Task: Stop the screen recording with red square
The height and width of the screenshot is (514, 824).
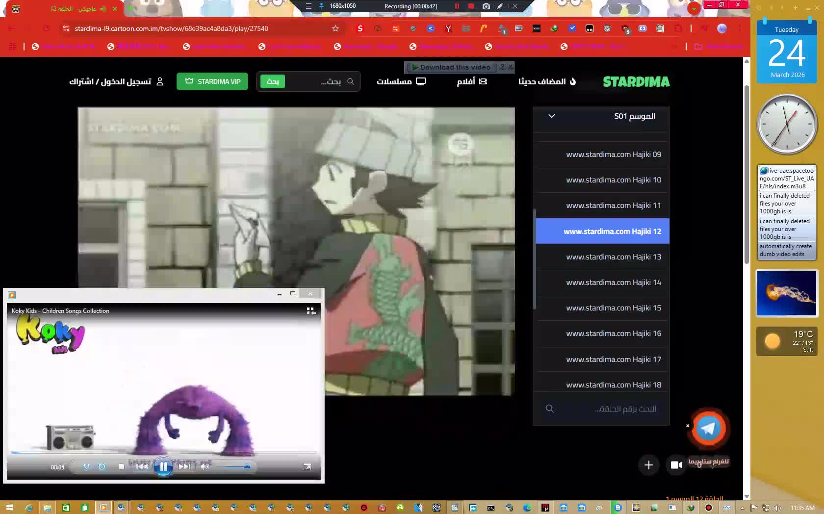Action: point(471,6)
